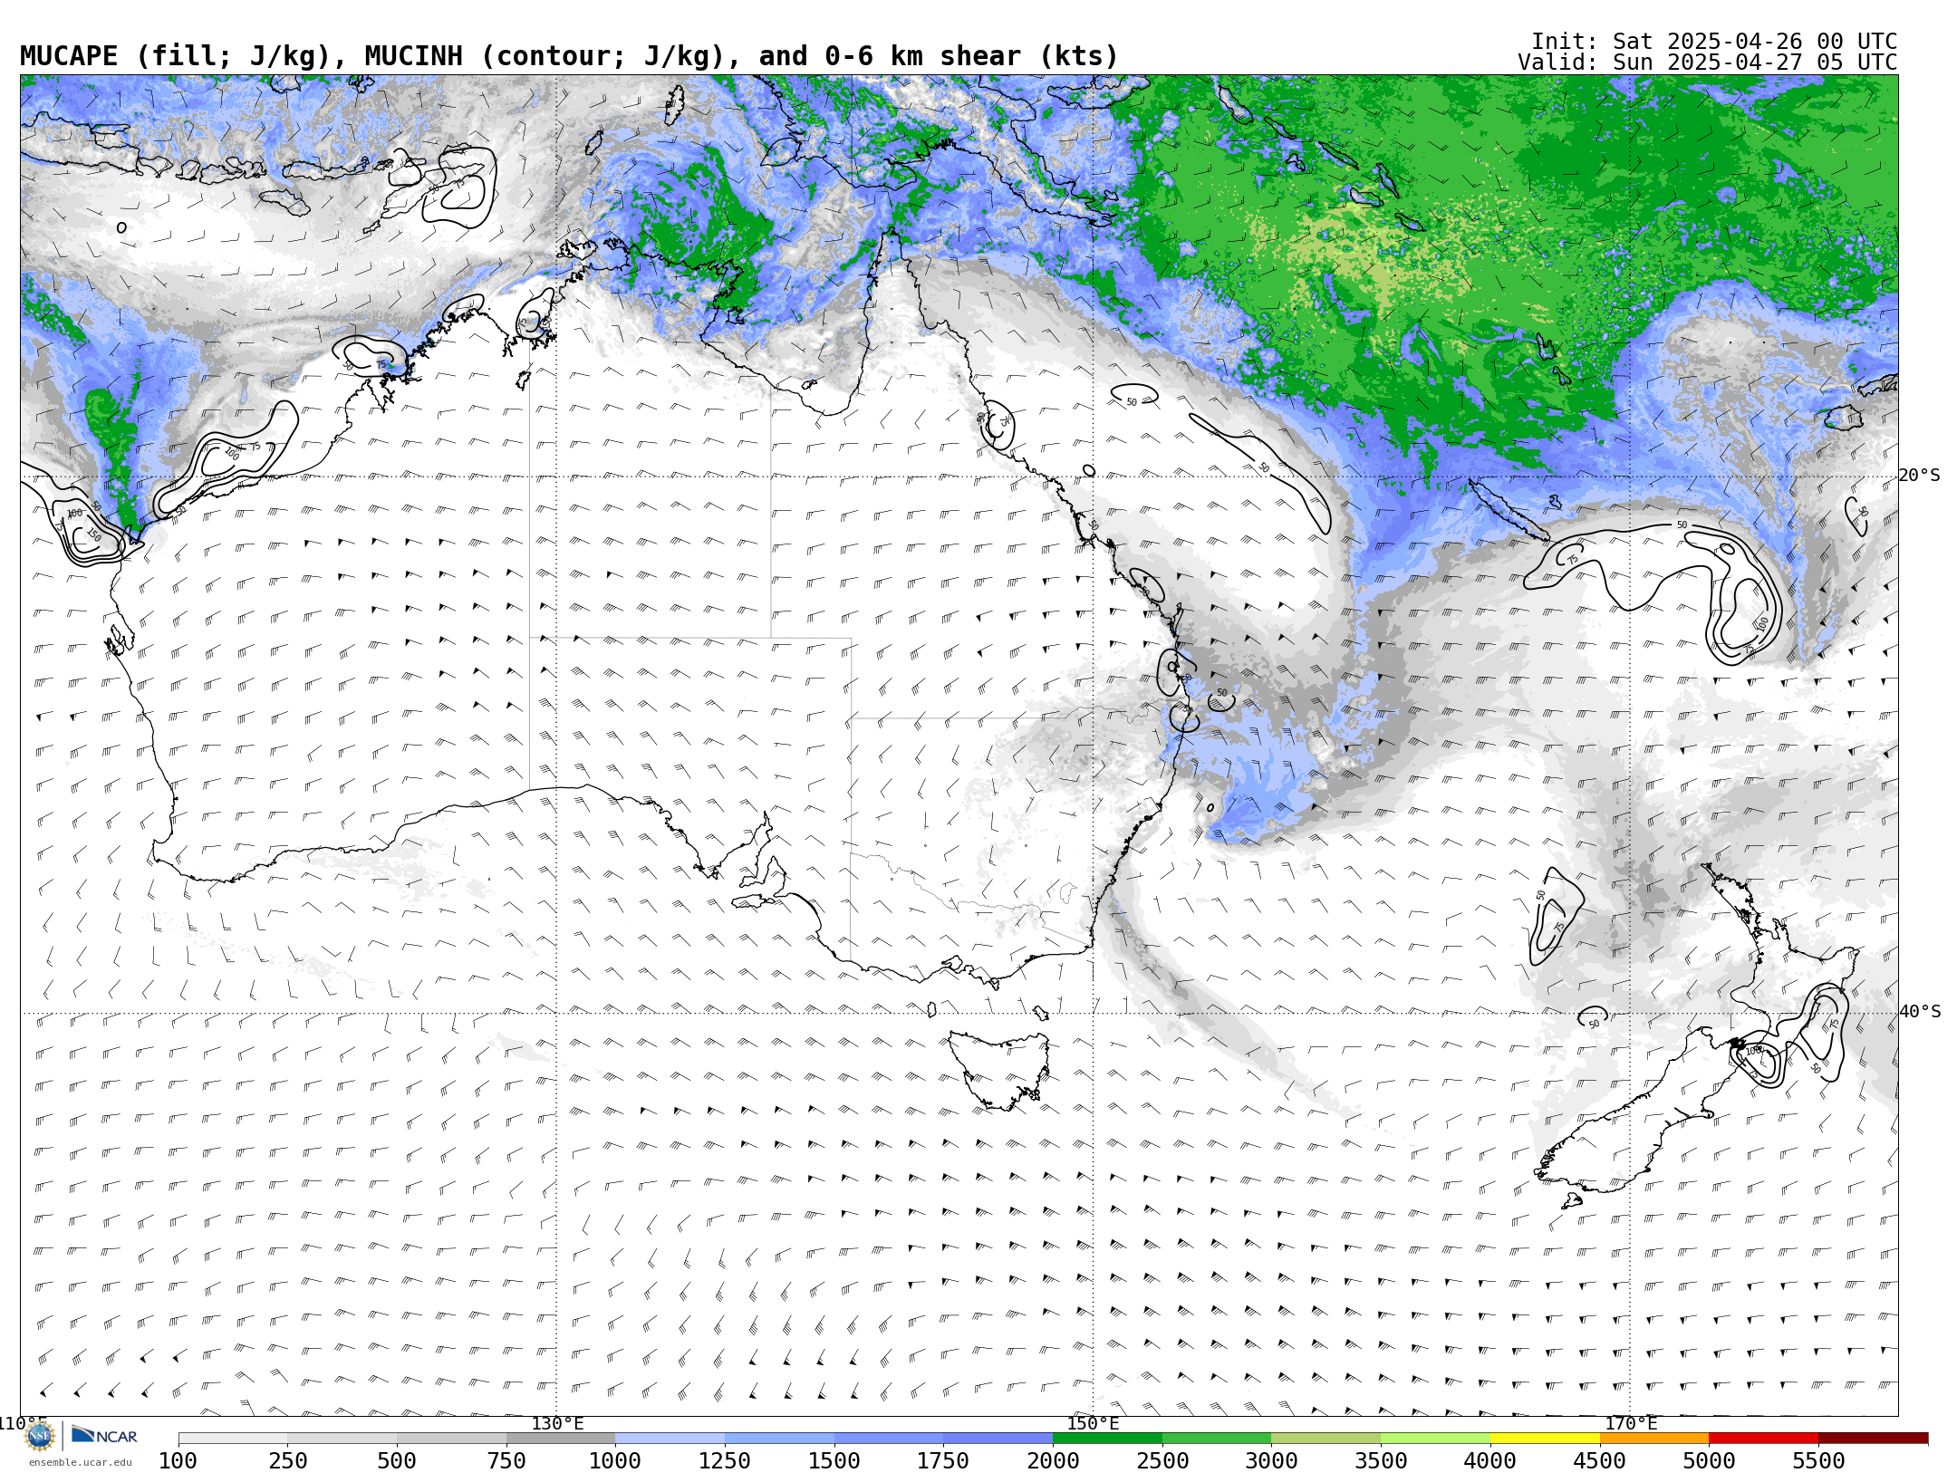Click the colorbar label 1250
Screen dimensions: 1957x1473
coord(725,1460)
